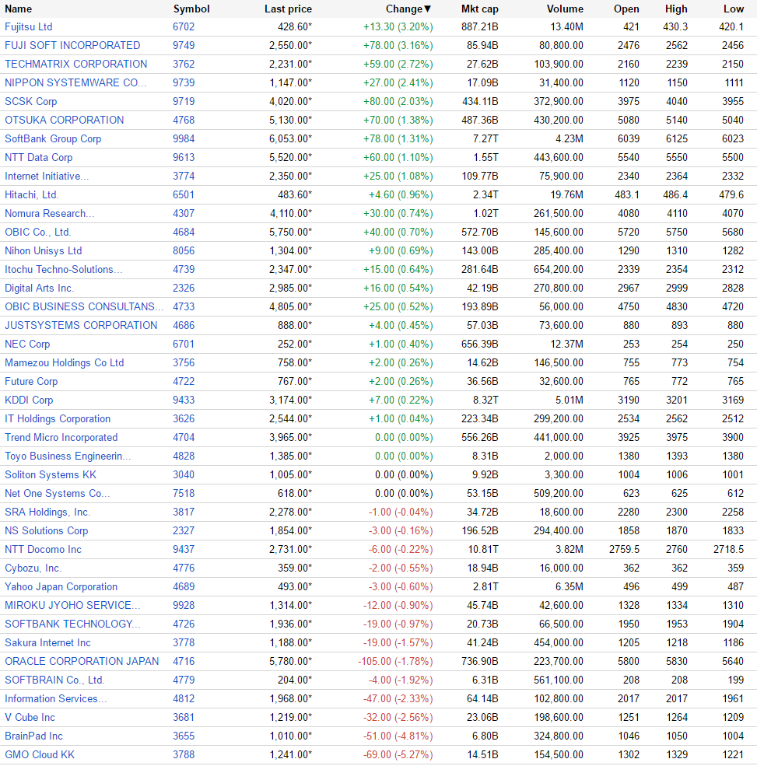
Task: Click the NTT Data Corp link
Action: click(39, 157)
